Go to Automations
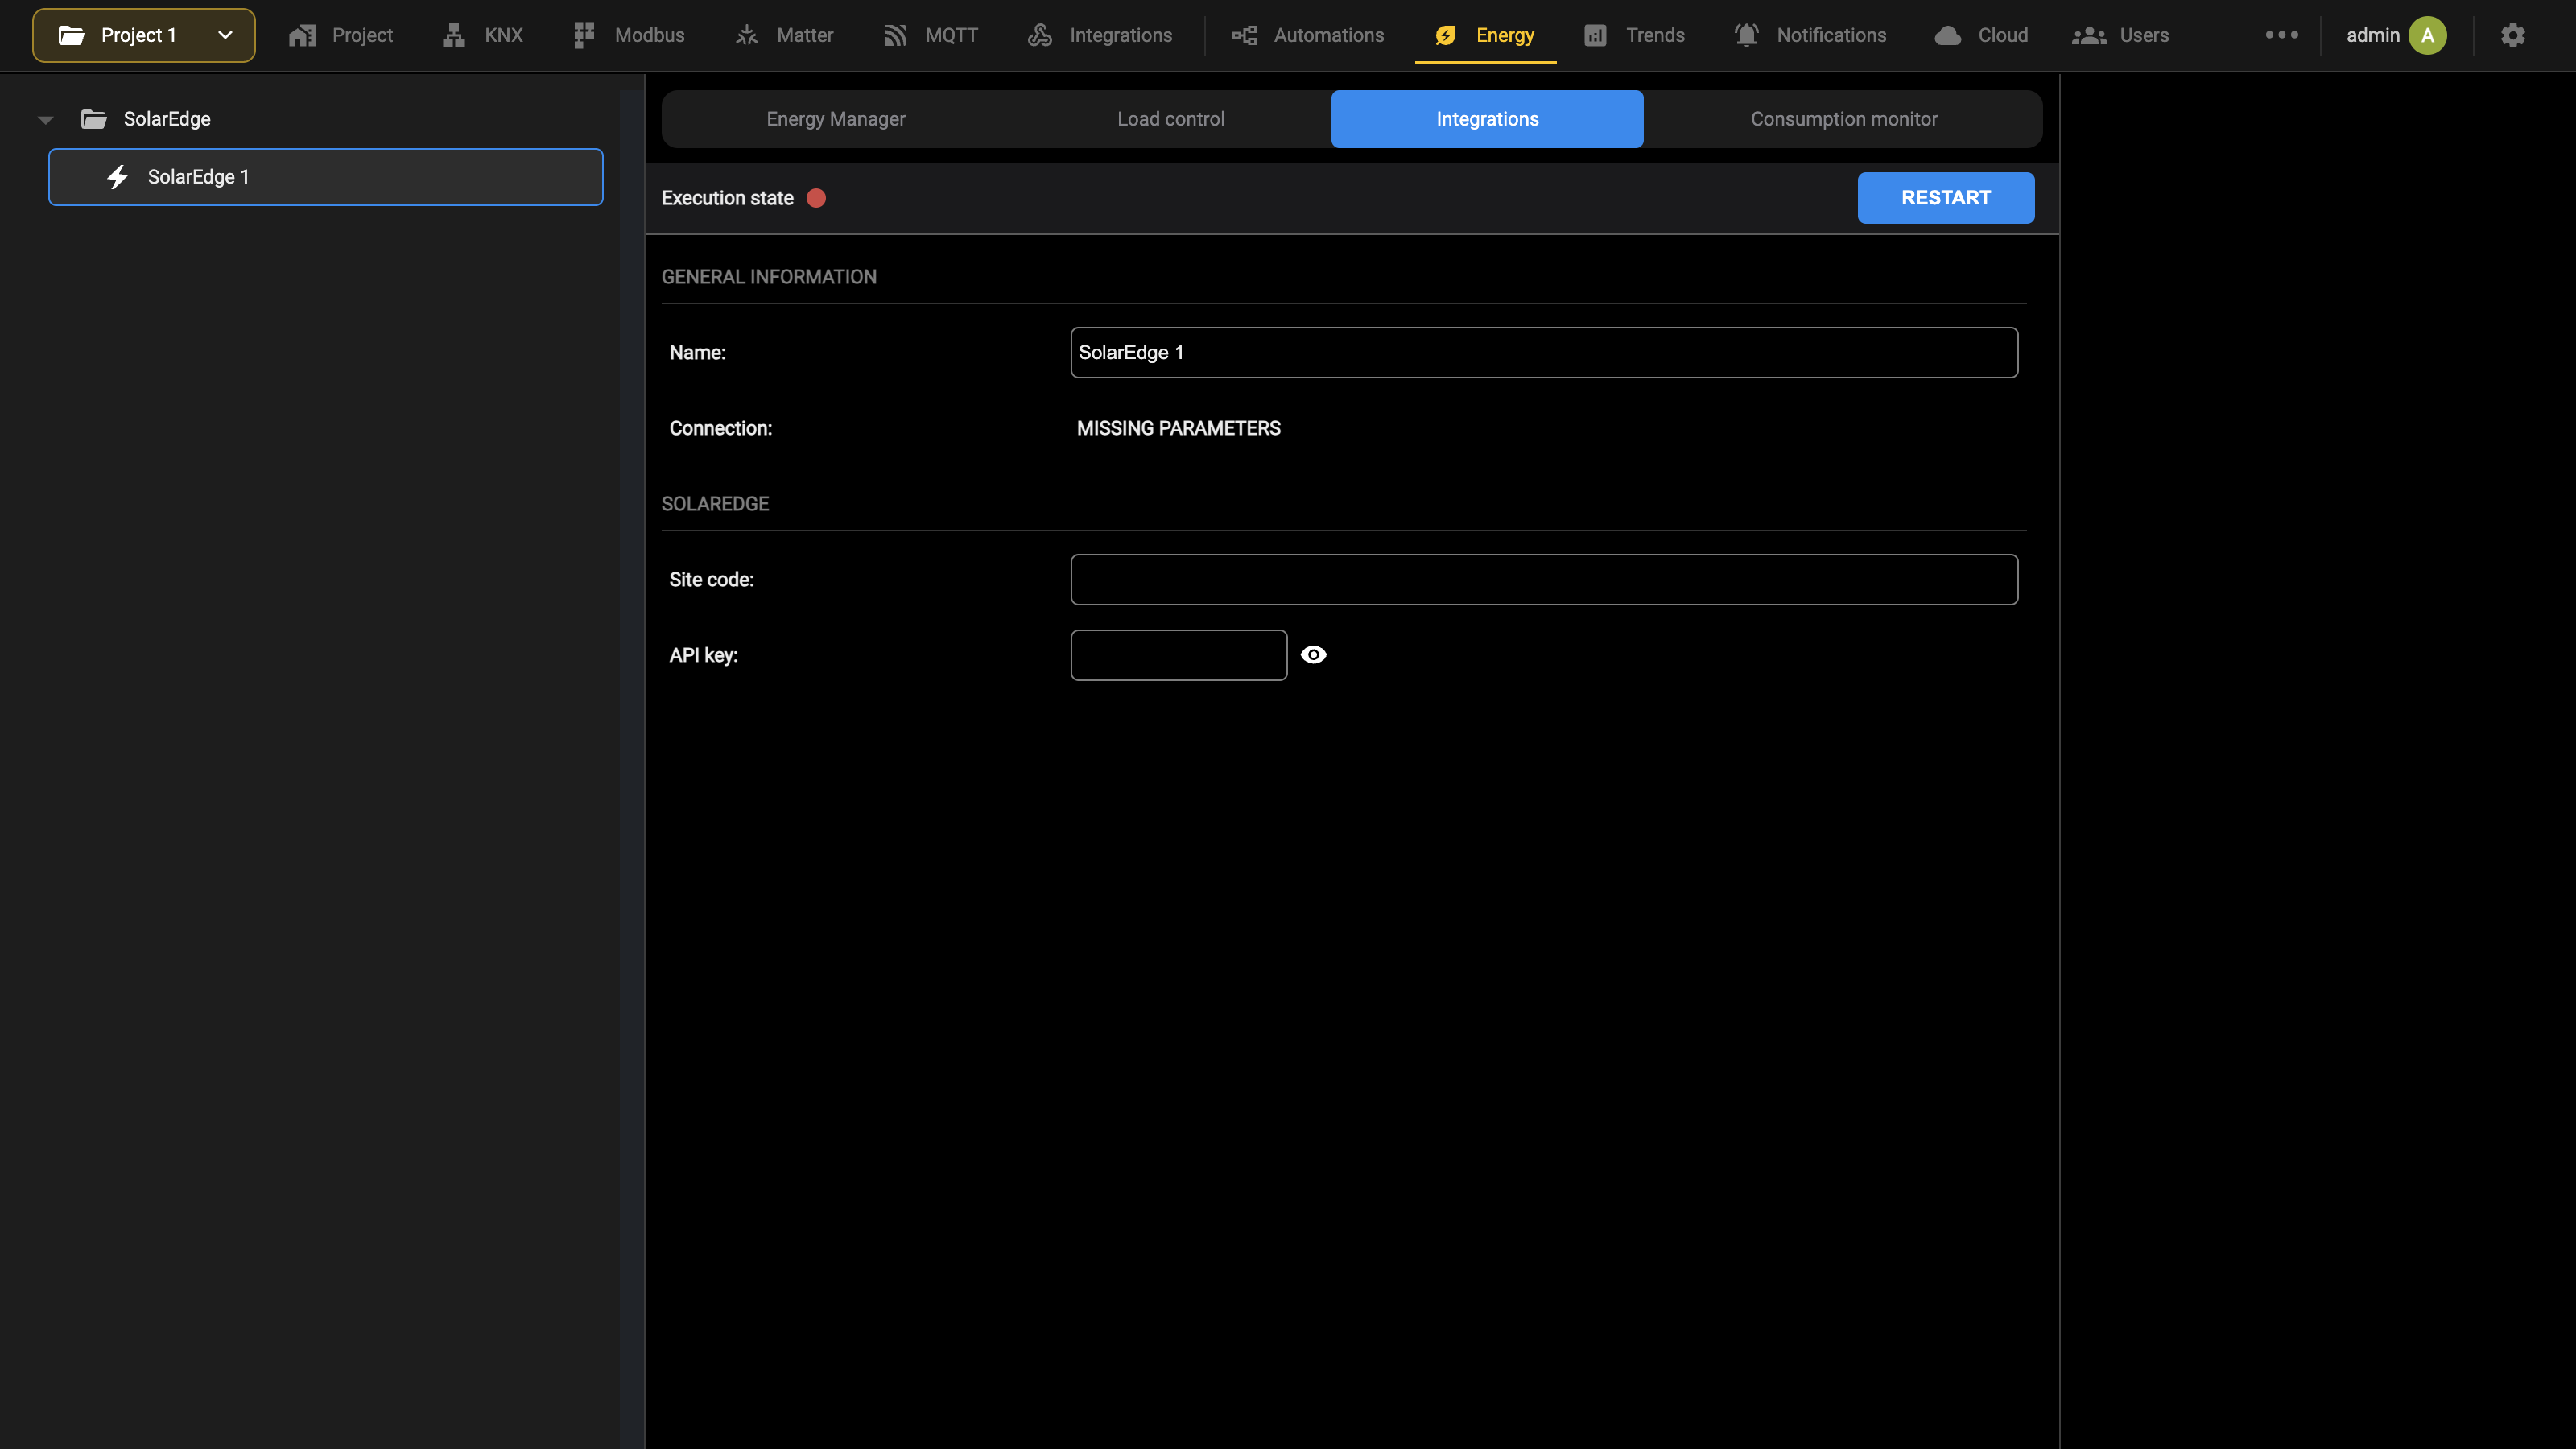 pos(1308,36)
